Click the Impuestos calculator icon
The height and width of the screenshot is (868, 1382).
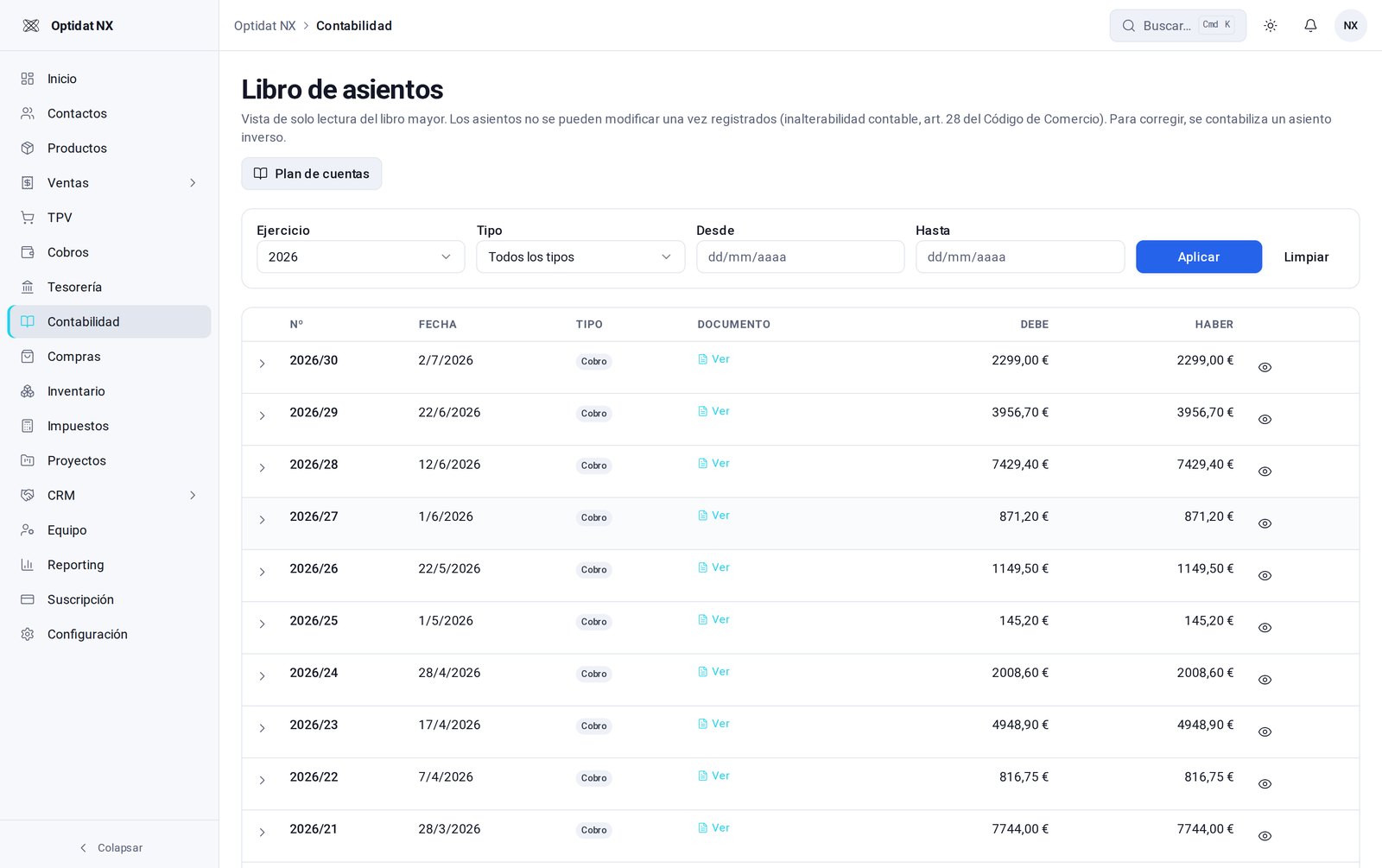click(x=28, y=426)
